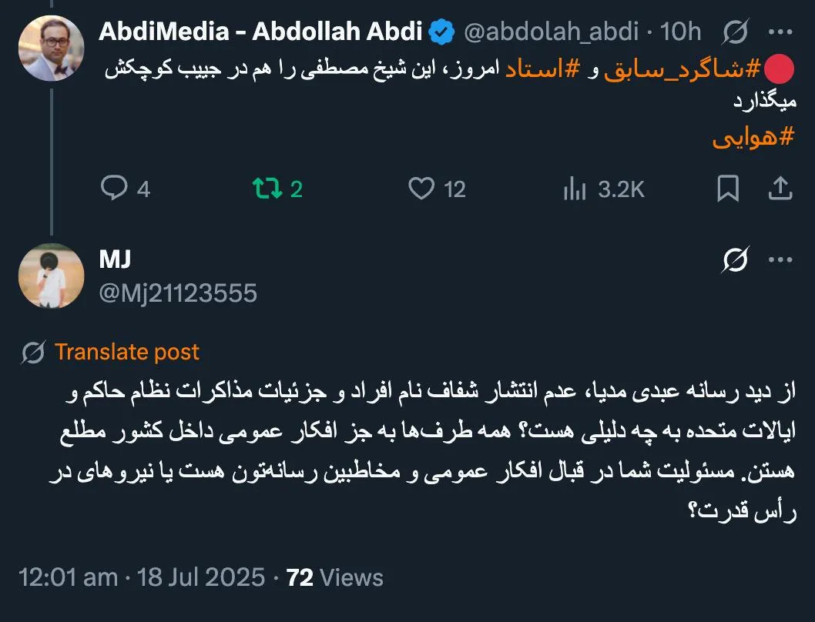Open @abdolah_abdi's username
The image size is (815, 622).
pos(548,32)
